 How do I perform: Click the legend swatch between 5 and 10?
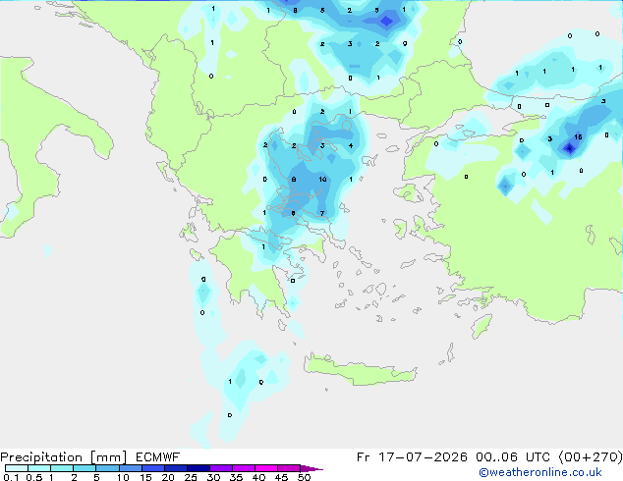107,468
